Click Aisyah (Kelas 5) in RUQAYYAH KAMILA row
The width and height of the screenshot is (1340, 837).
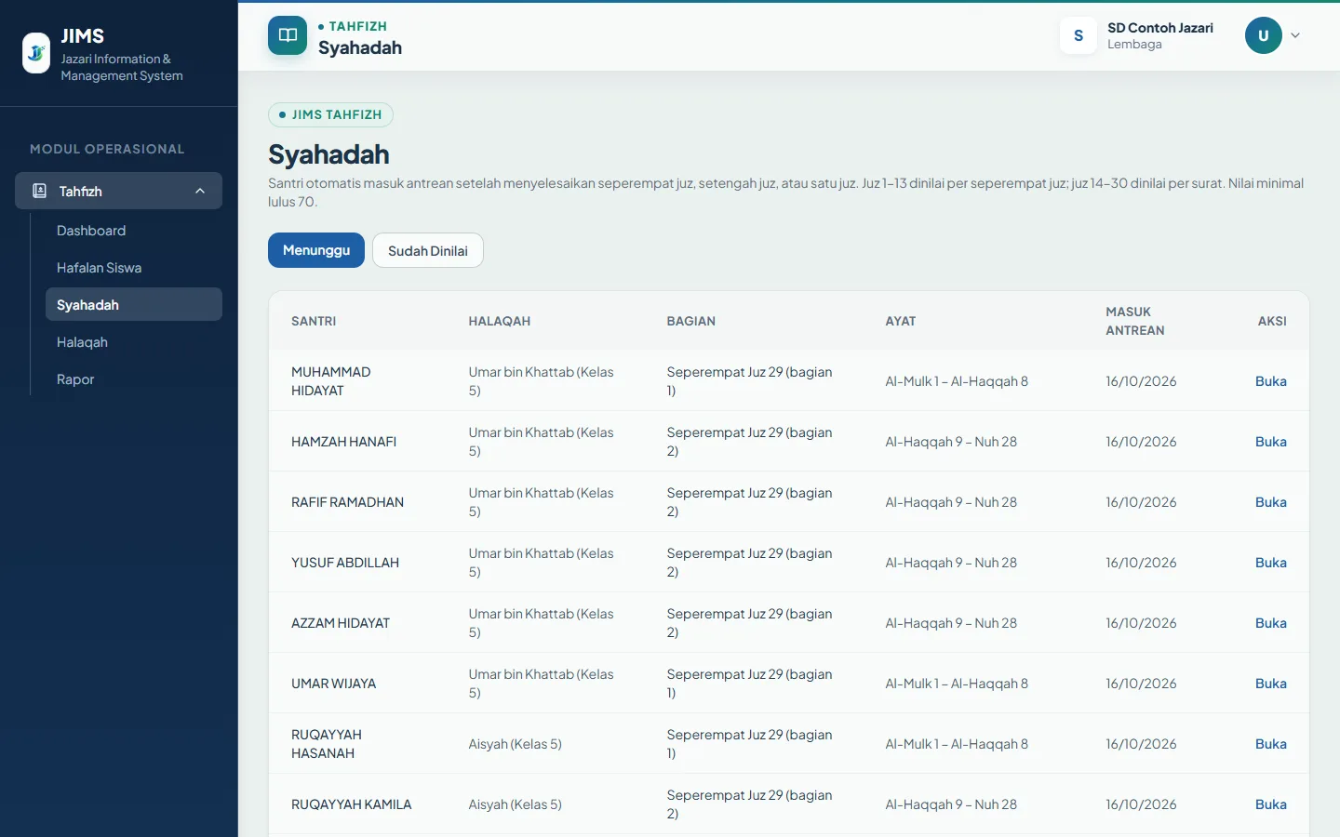click(516, 804)
